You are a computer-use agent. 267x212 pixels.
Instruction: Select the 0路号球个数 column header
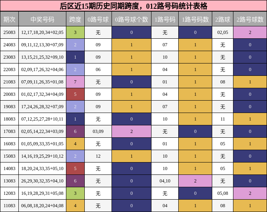click(131, 19)
